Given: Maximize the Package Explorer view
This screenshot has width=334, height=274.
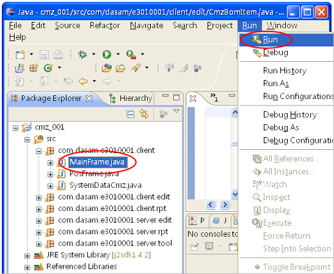Looking at the screenshot, I should point(177,97).
